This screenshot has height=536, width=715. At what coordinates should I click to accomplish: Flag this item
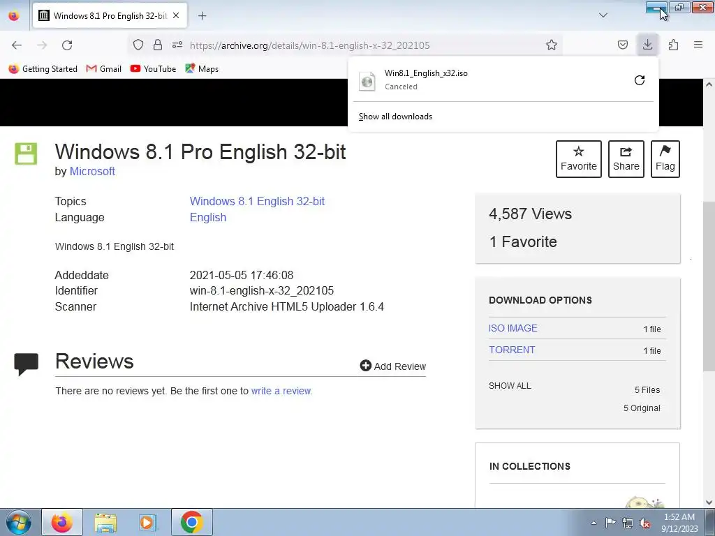coord(665,159)
